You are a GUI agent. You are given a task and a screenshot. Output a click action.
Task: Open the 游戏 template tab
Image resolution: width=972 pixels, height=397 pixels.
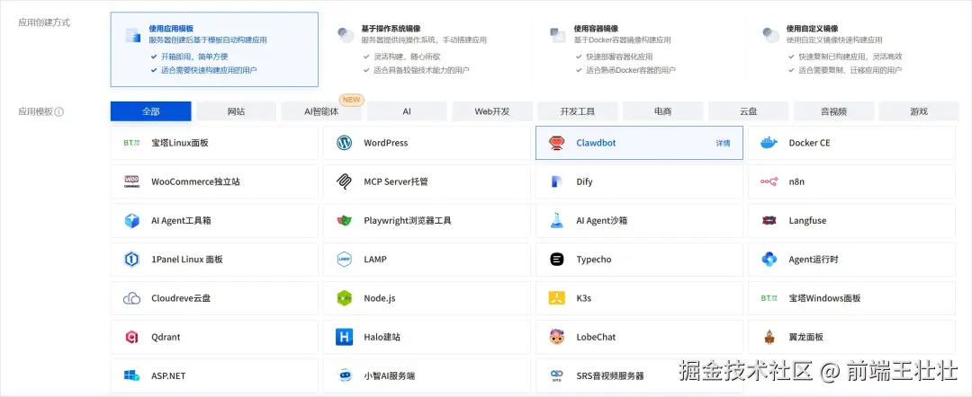(x=919, y=111)
